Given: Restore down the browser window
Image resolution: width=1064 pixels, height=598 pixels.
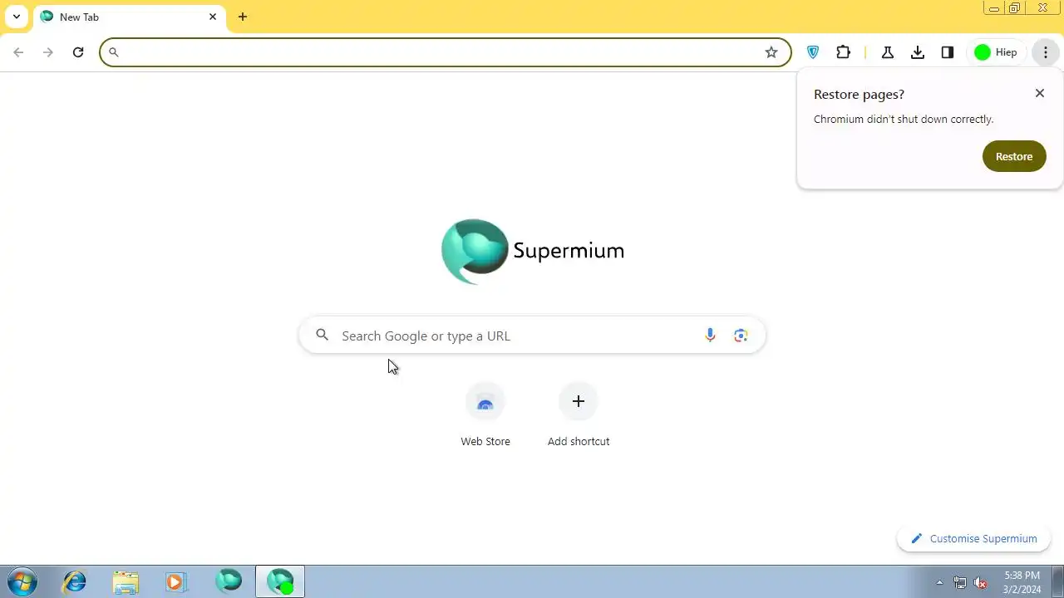Looking at the screenshot, I should [1014, 8].
